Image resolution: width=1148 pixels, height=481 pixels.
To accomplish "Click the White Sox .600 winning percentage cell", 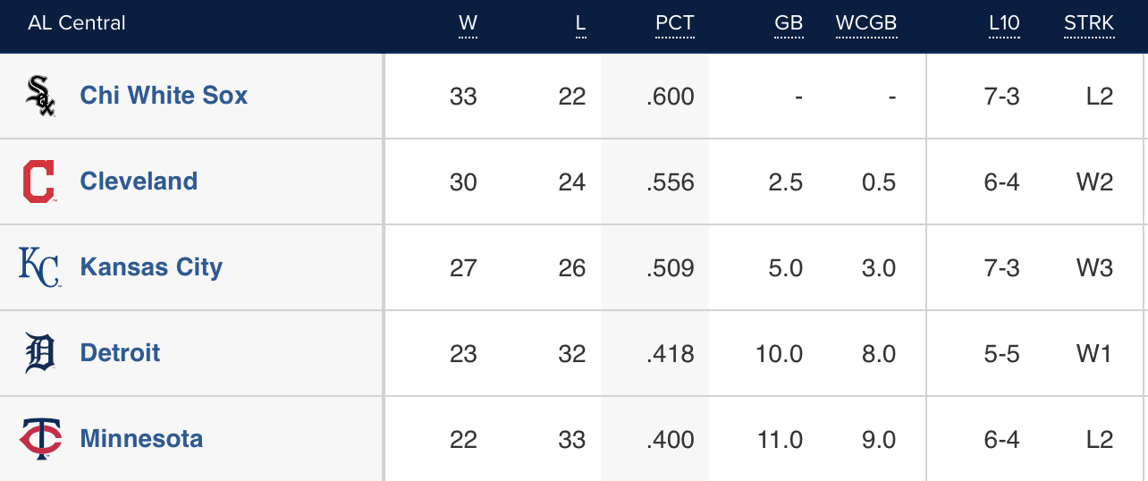I will click(671, 97).
